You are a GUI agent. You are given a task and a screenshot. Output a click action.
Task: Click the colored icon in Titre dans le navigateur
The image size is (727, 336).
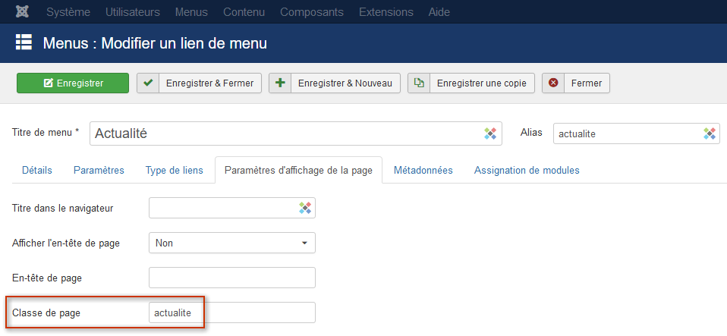tap(305, 208)
